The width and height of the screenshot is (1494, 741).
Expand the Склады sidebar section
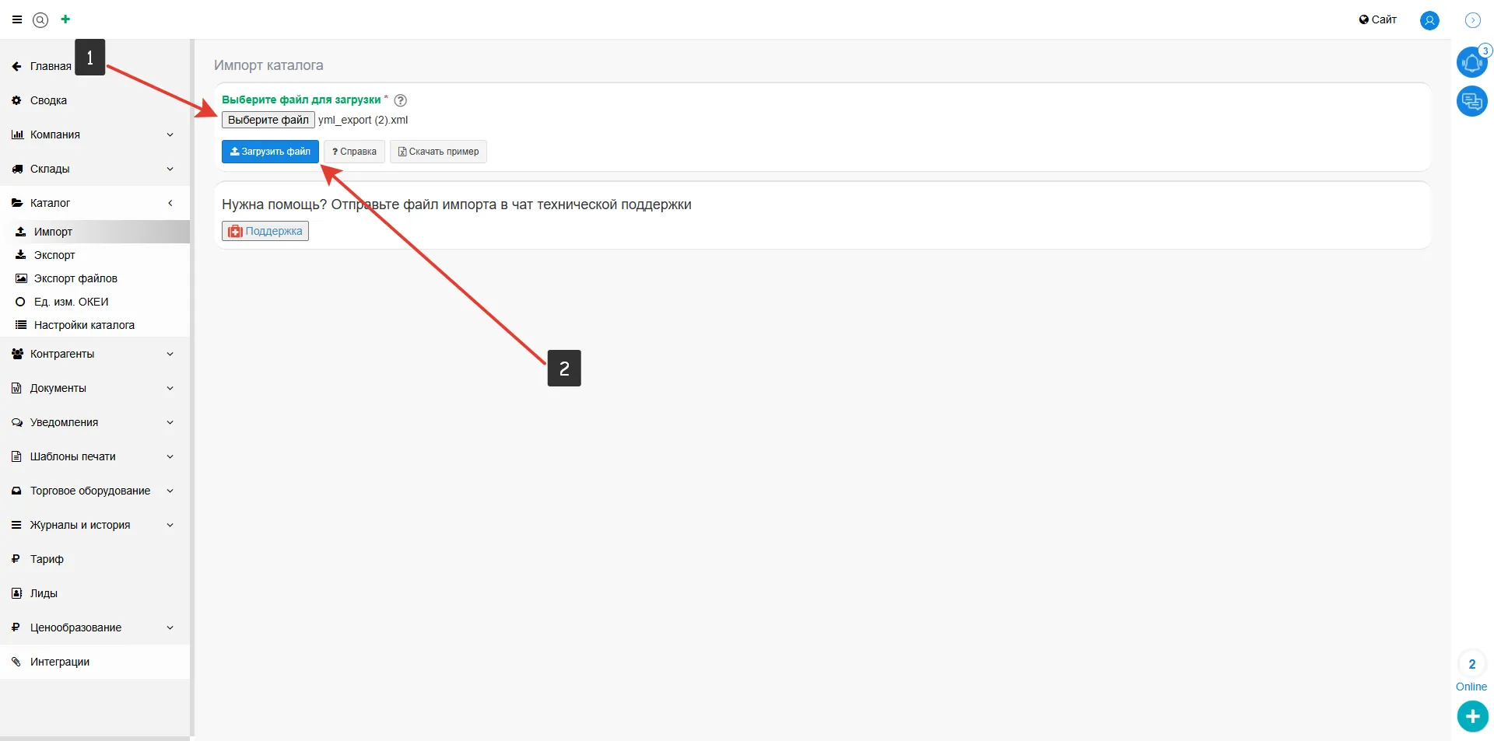tap(93, 169)
